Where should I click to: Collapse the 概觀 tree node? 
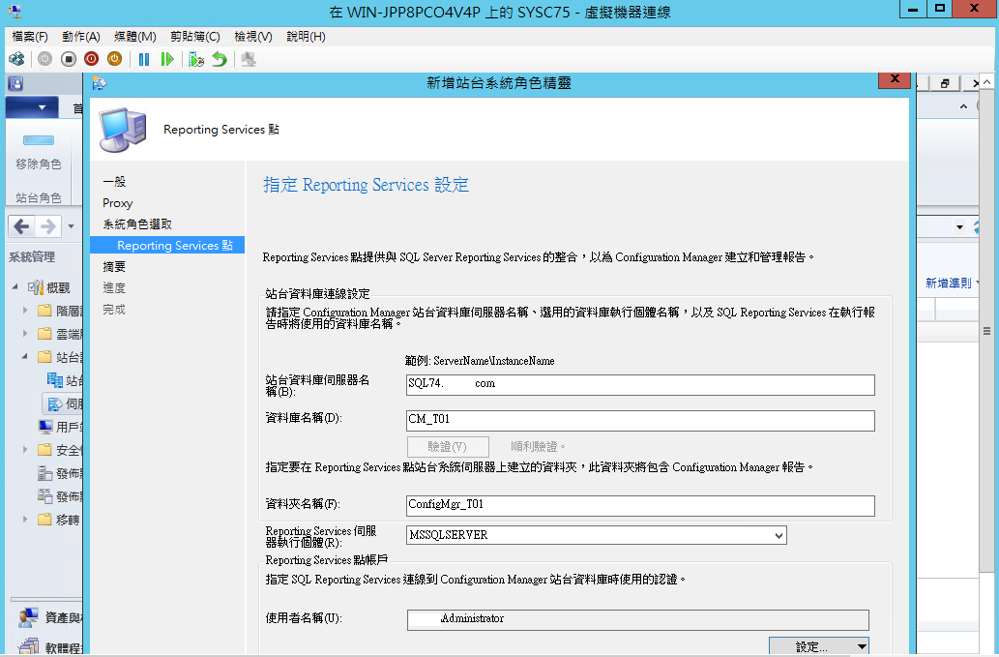click(15, 286)
